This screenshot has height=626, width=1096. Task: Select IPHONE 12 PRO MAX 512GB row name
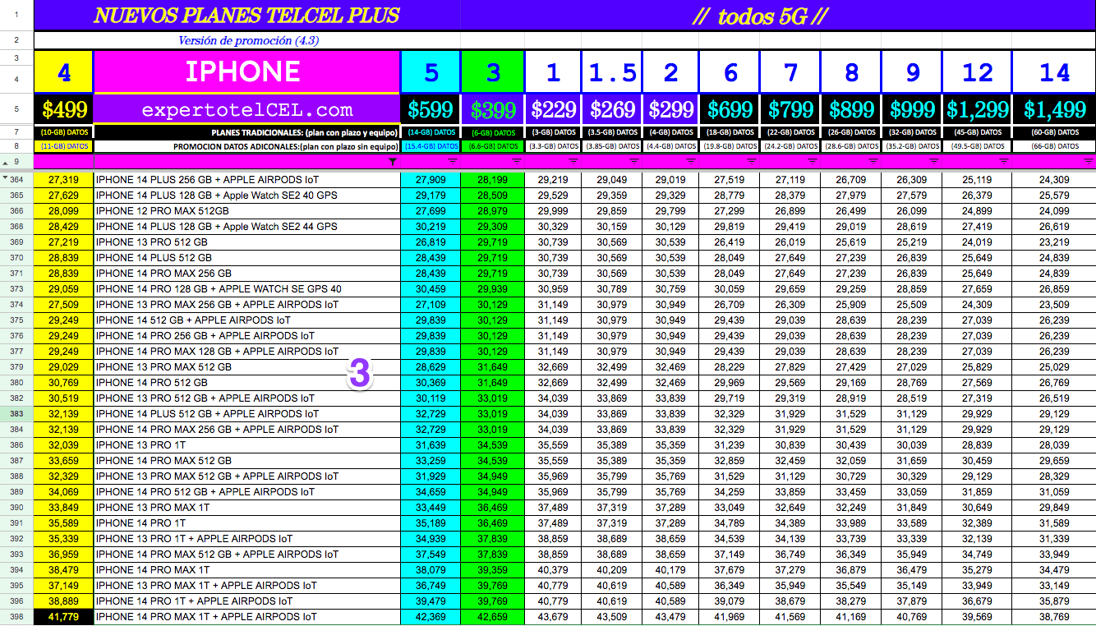click(247, 211)
